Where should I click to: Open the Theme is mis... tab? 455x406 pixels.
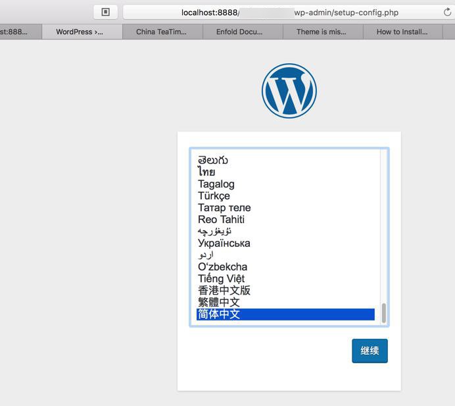(323, 32)
